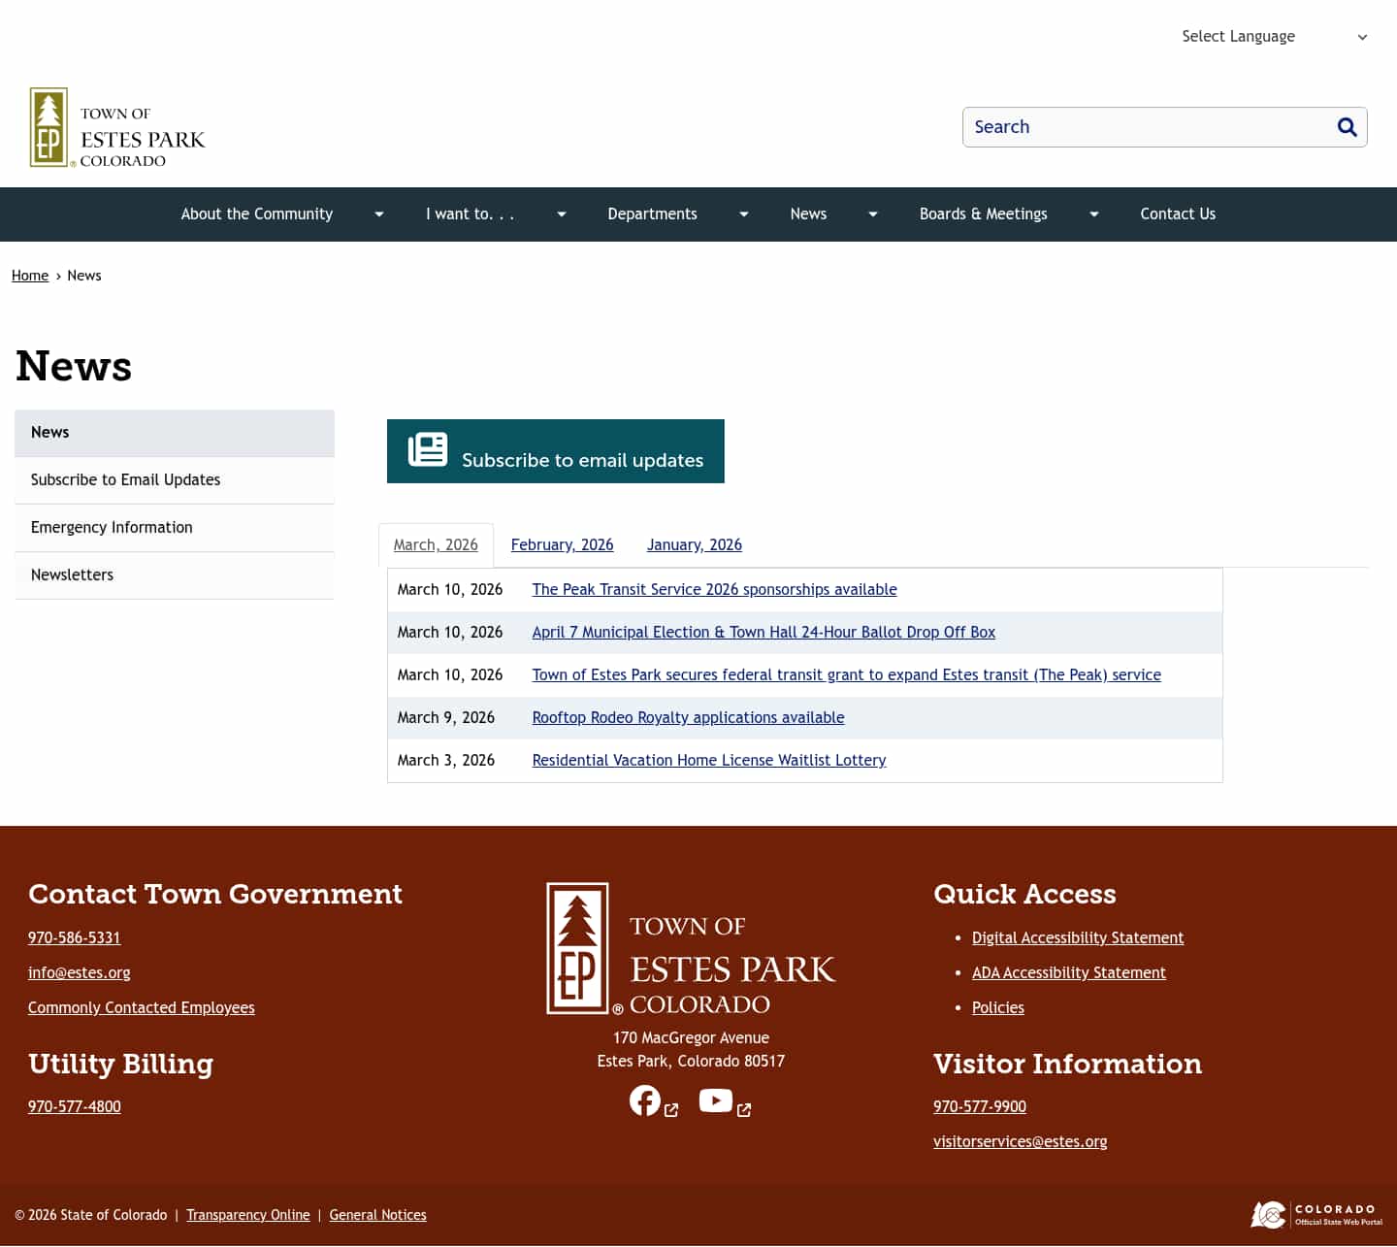
Task: Click the Subscribe to email updates banner
Action: click(555, 450)
